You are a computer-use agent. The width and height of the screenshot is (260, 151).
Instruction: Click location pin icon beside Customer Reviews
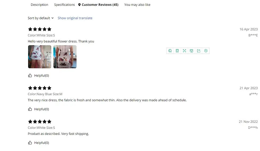click(79, 5)
